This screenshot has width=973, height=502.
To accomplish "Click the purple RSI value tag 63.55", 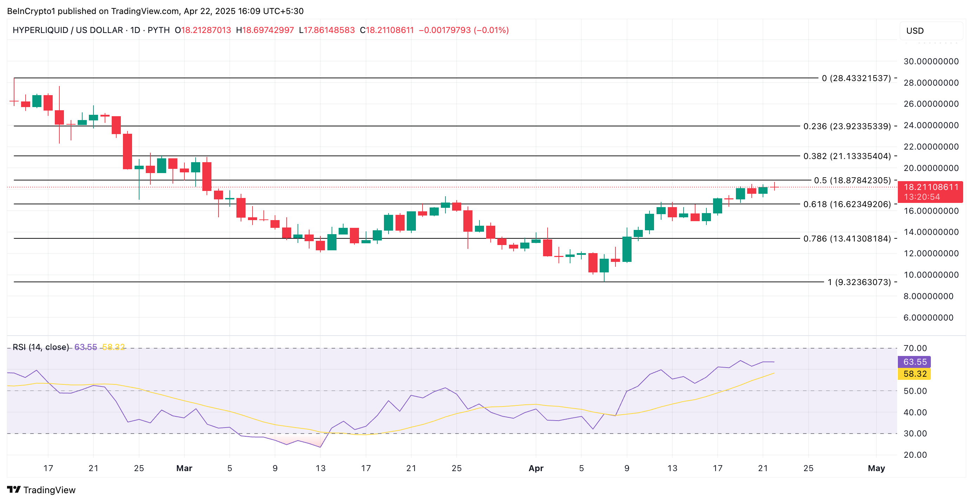I will coord(914,362).
